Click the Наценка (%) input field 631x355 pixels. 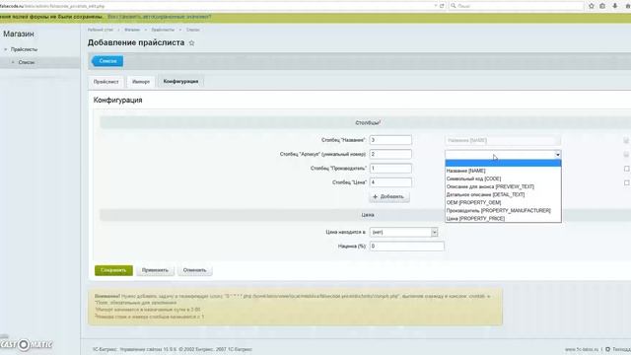407,247
